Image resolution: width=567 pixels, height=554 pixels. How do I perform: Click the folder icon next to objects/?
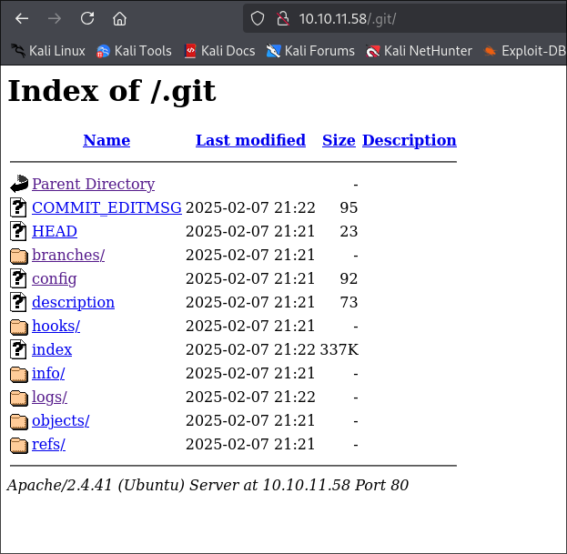[x=19, y=420]
